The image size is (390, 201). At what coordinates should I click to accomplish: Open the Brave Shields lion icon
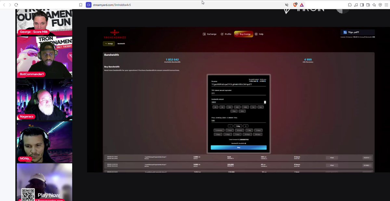pyautogui.click(x=295, y=5)
